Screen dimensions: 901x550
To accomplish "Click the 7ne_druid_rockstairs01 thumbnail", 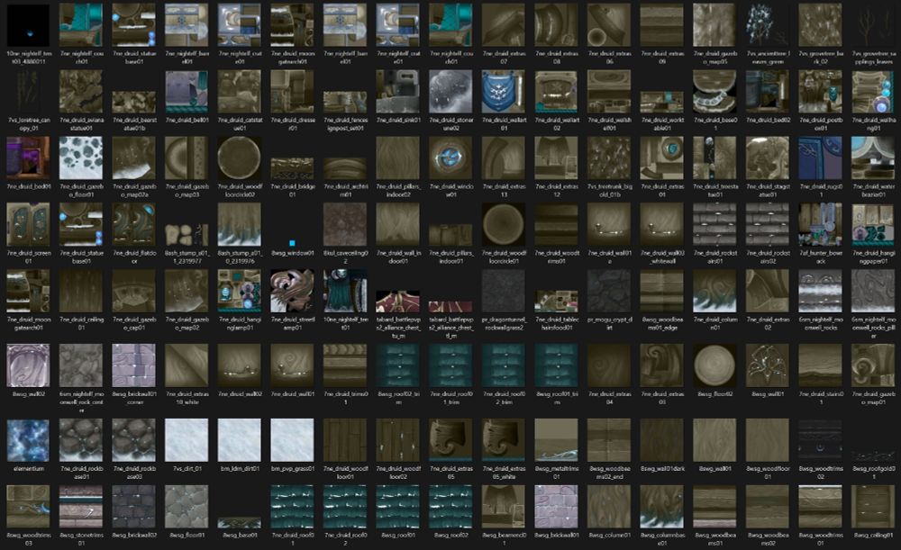I will click(714, 225).
